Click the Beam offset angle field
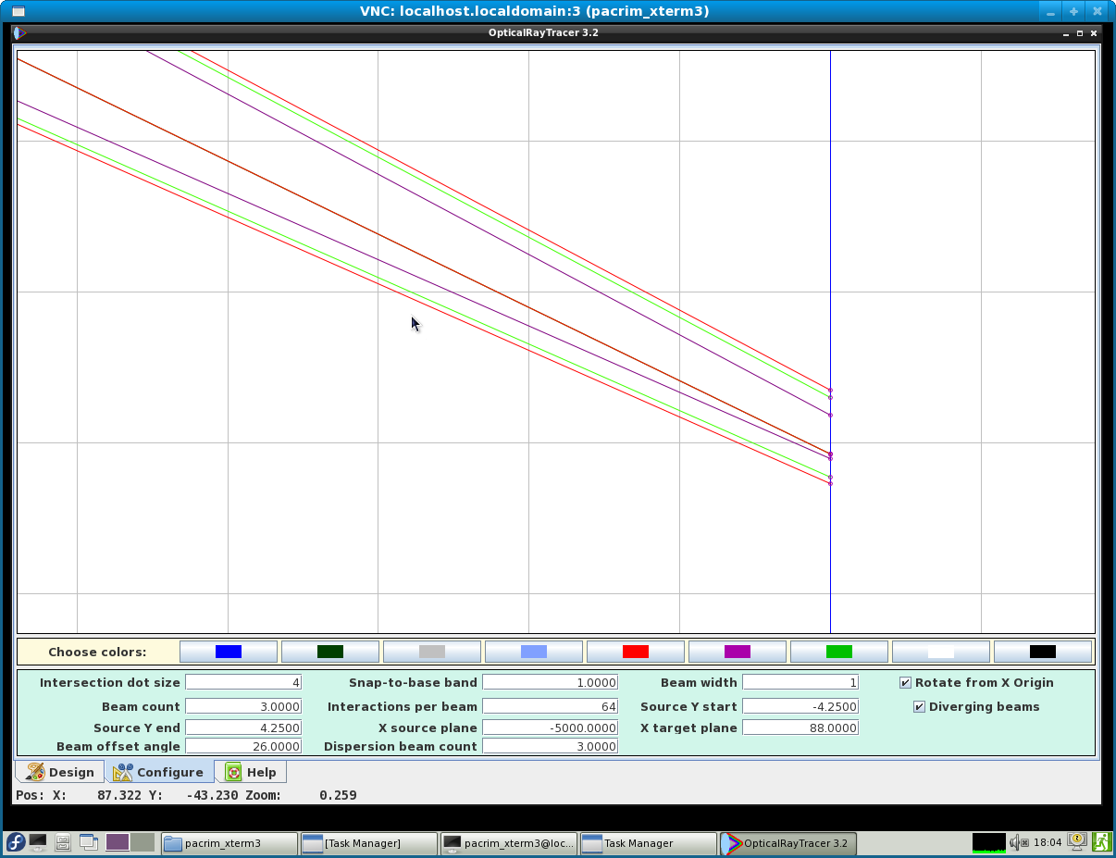Viewport: 1116px width, 858px height. tap(243, 746)
